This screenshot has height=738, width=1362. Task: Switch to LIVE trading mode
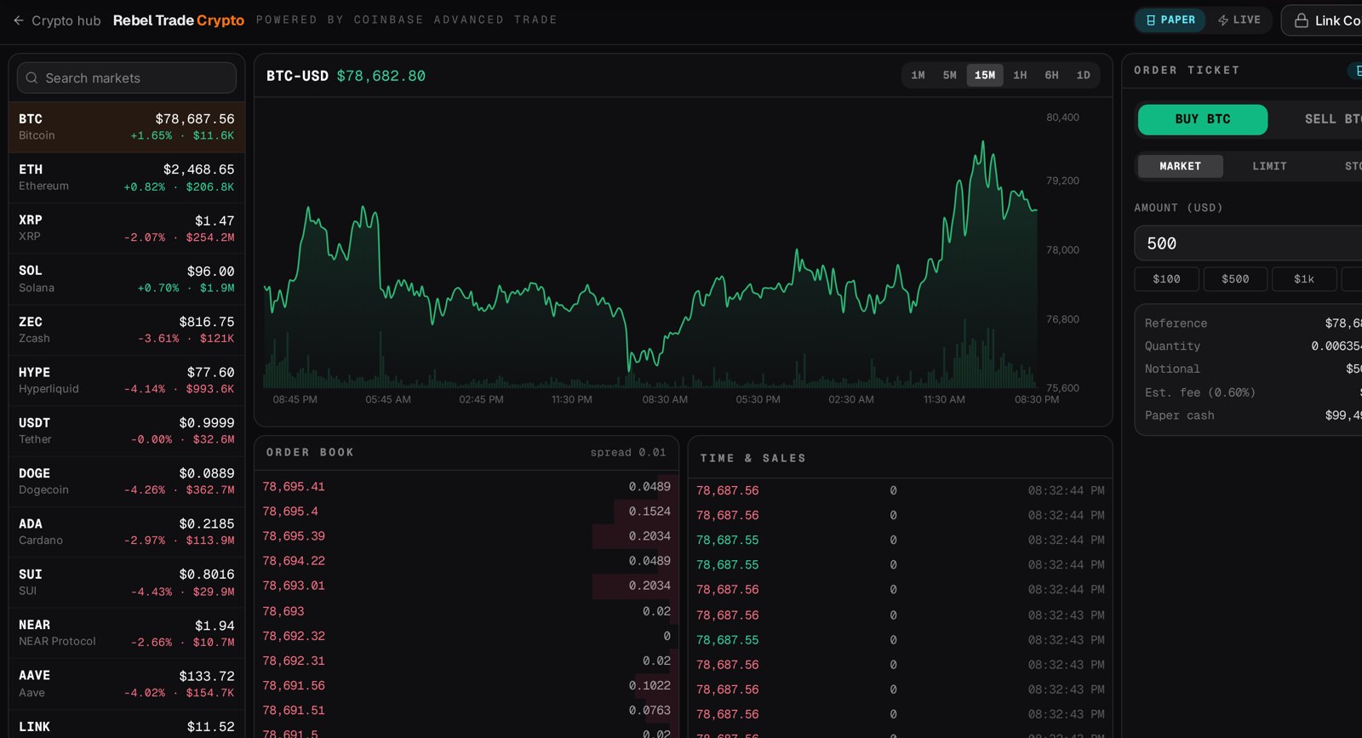[1239, 20]
